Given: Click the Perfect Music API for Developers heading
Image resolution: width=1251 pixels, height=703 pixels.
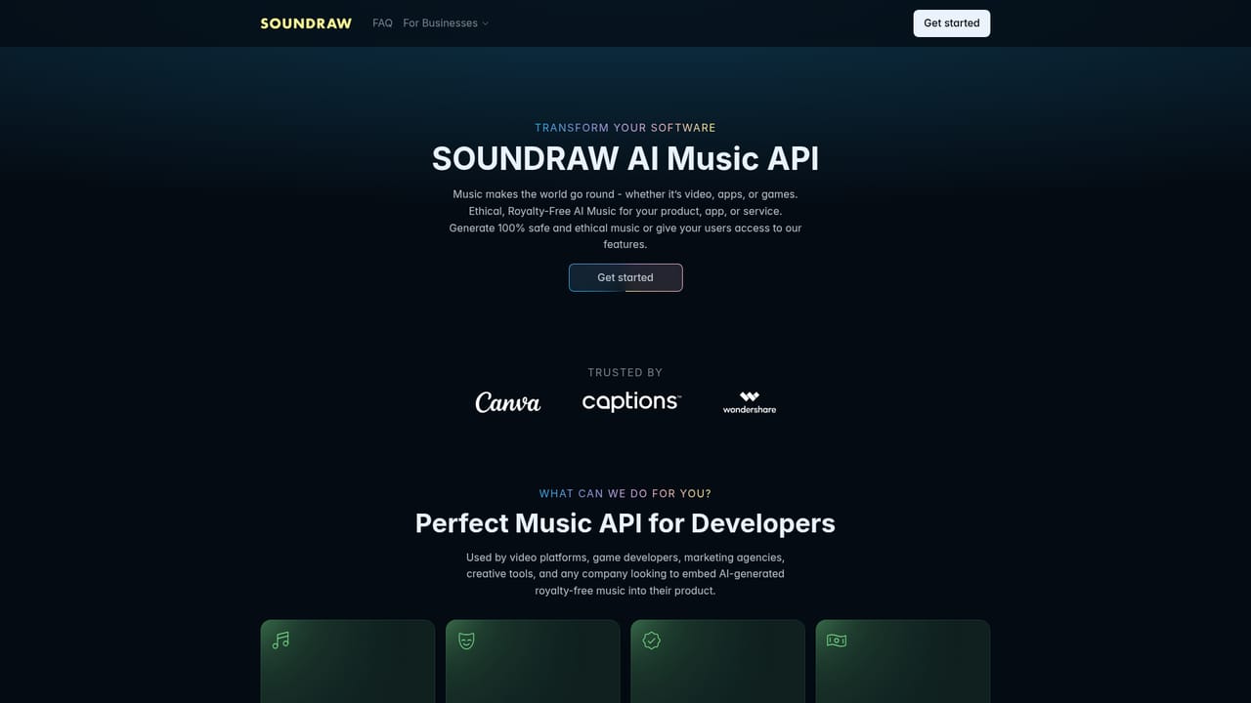Looking at the screenshot, I should point(625,523).
